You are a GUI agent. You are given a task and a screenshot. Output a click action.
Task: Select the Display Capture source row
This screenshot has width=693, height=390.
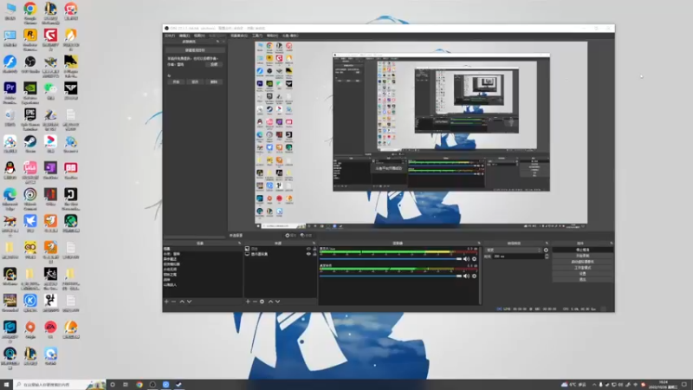pos(280,254)
